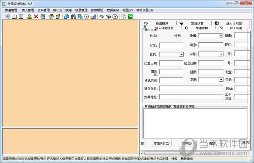Click the bar chart statistics toolbar icon

tap(93, 17)
